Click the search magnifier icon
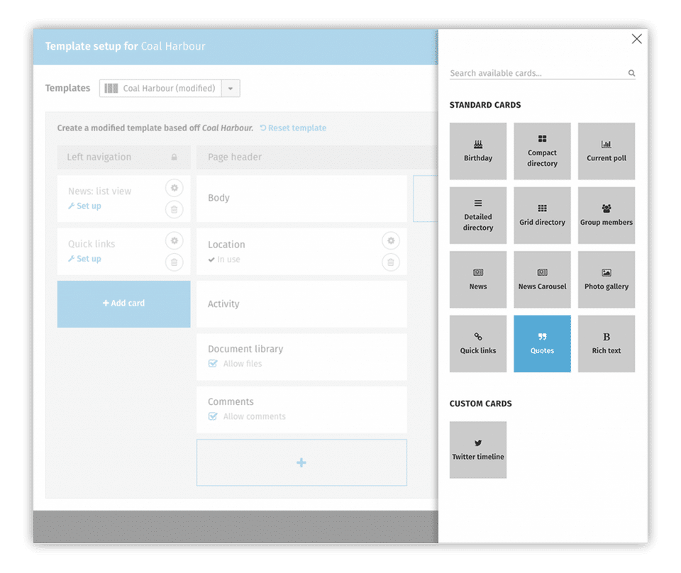This screenshot has width=681, height=573. (x=631, y=73)
